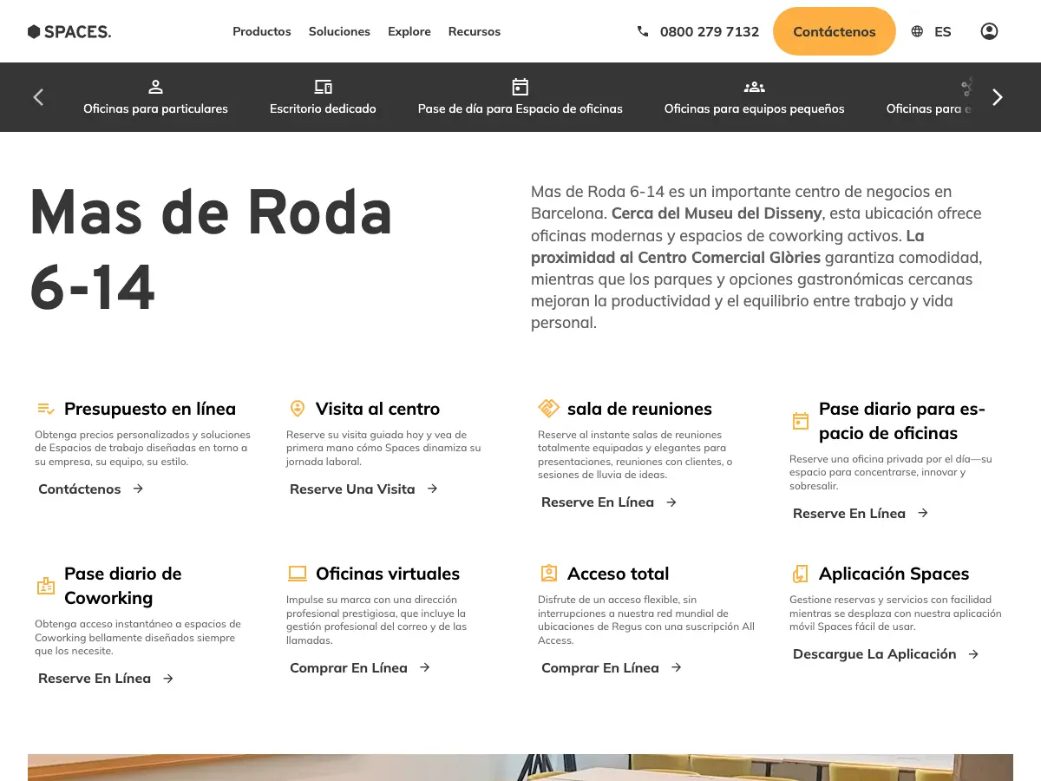Click the orange Contáctenos button
1041x781 pixels.
(835, 31)
